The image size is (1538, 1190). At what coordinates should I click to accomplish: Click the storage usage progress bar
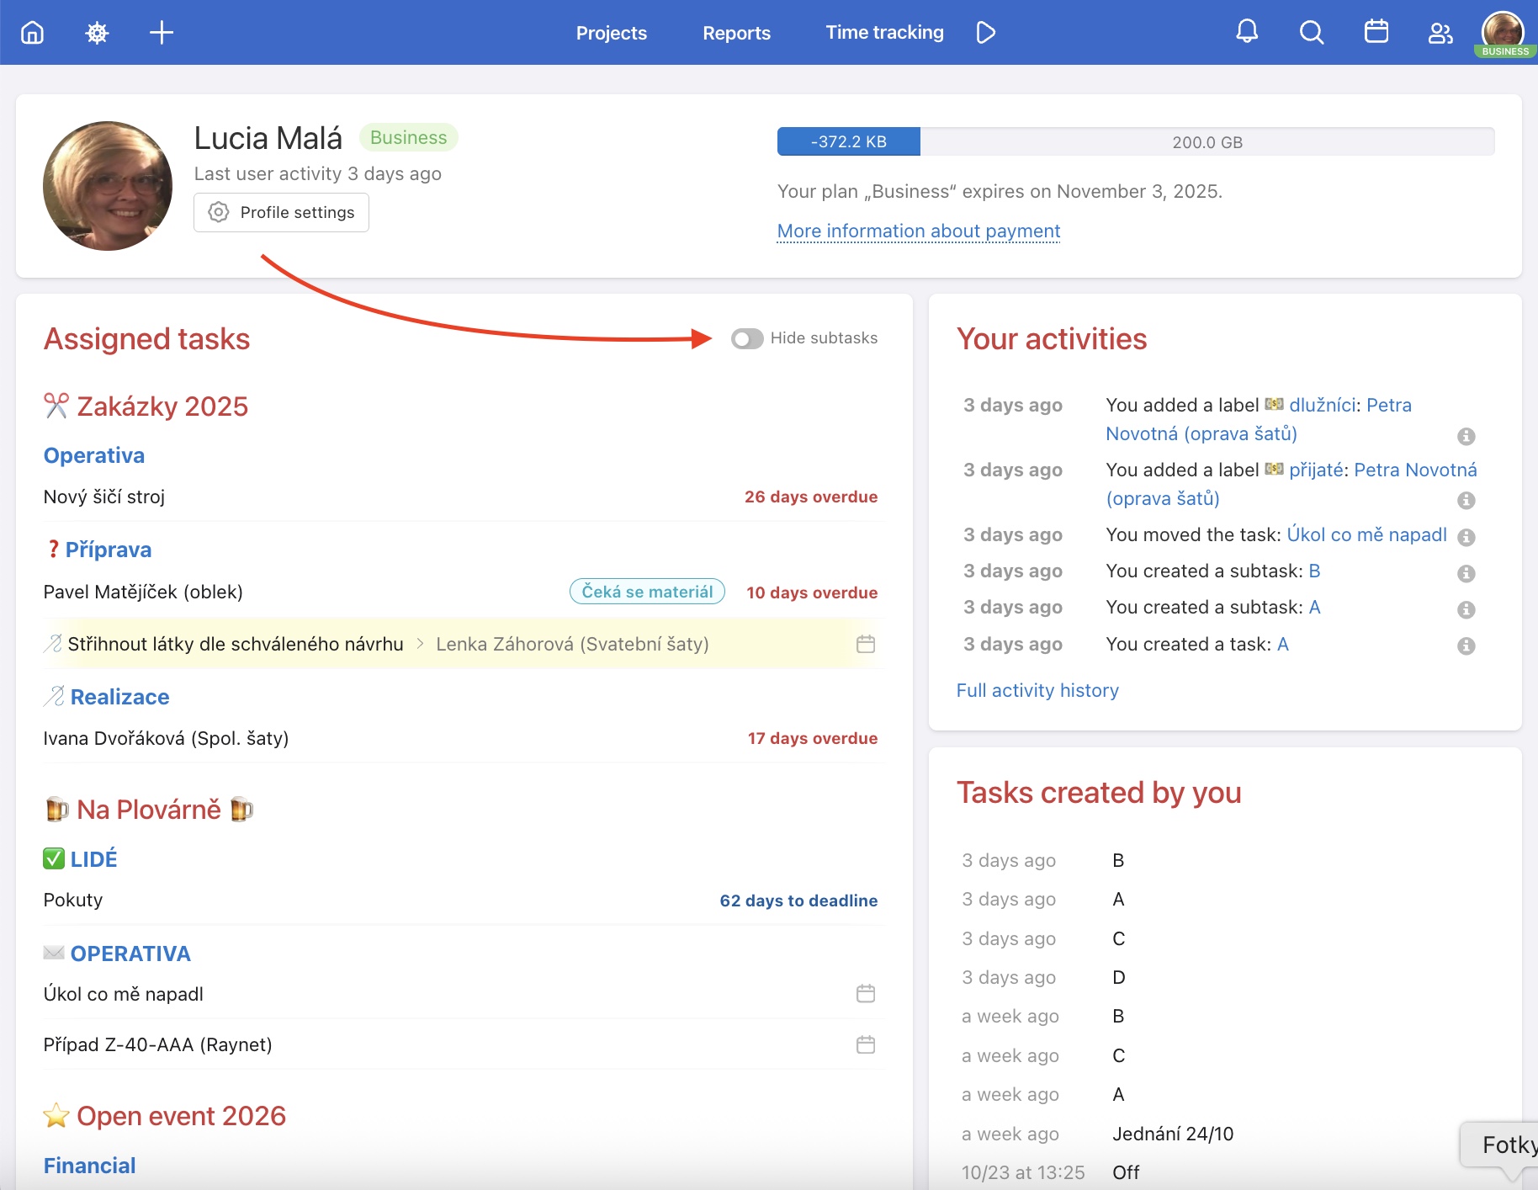click(1136, 141)
